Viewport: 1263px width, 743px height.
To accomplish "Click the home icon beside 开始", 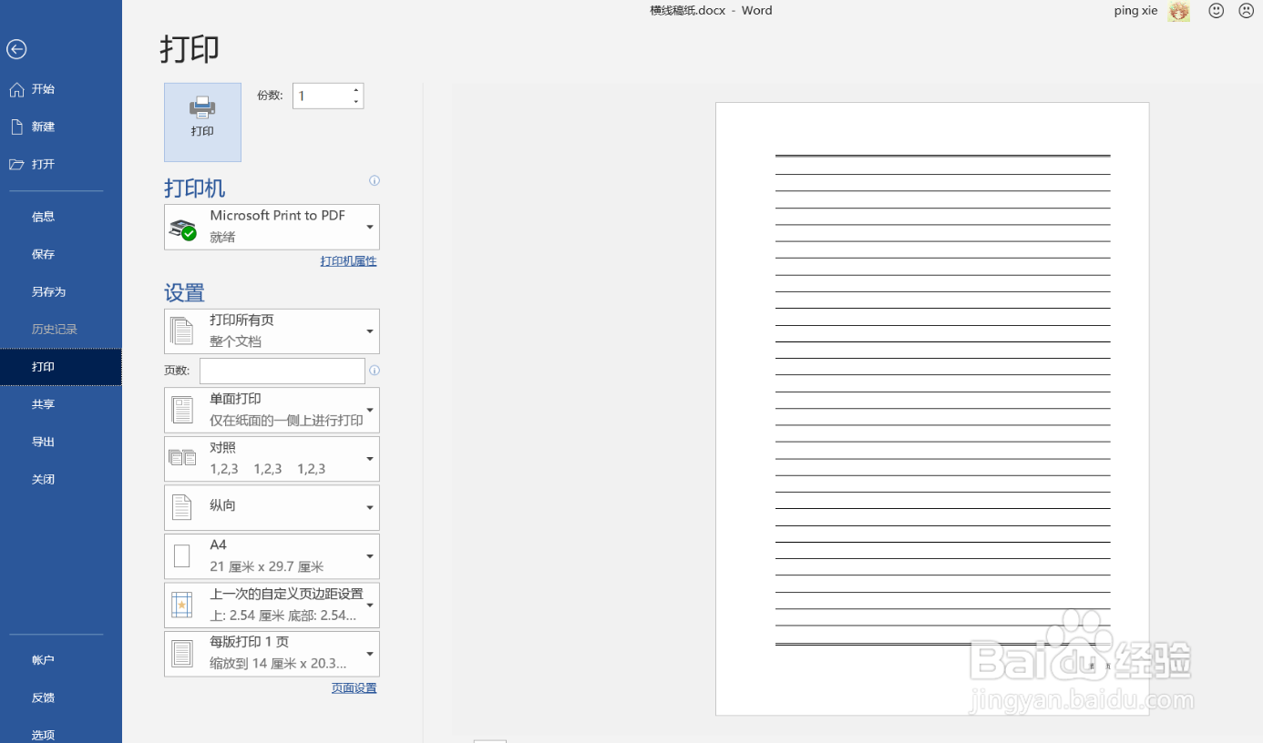I will click(16, 89).
